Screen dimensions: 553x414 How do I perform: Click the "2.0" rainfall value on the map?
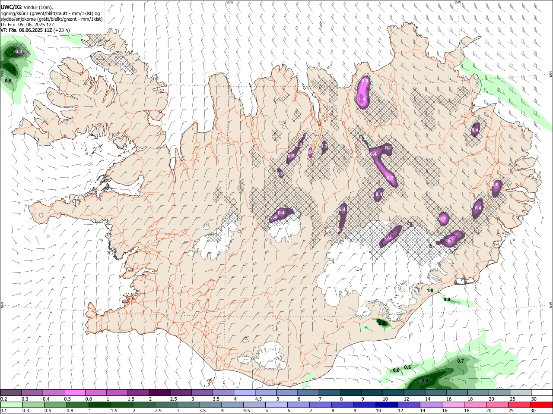click(x=382, y=323)
